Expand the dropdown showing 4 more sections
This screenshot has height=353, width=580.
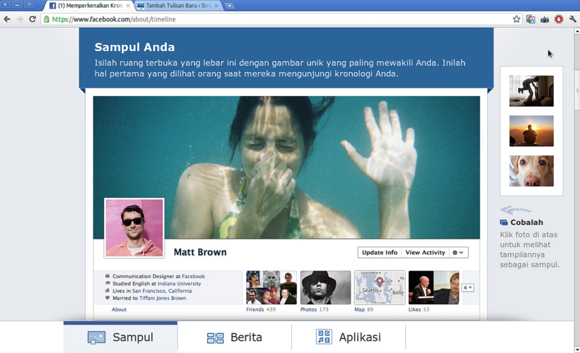click(468, 288)
